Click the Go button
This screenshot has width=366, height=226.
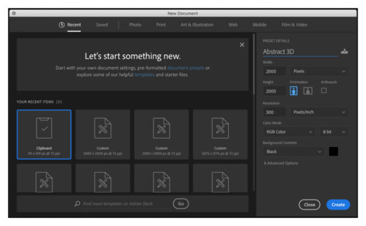click(x=181, y=203)
